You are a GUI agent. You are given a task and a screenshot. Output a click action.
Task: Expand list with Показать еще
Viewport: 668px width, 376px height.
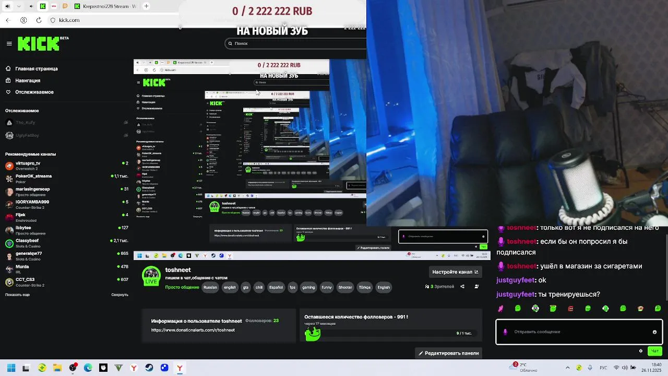[17, 295]
